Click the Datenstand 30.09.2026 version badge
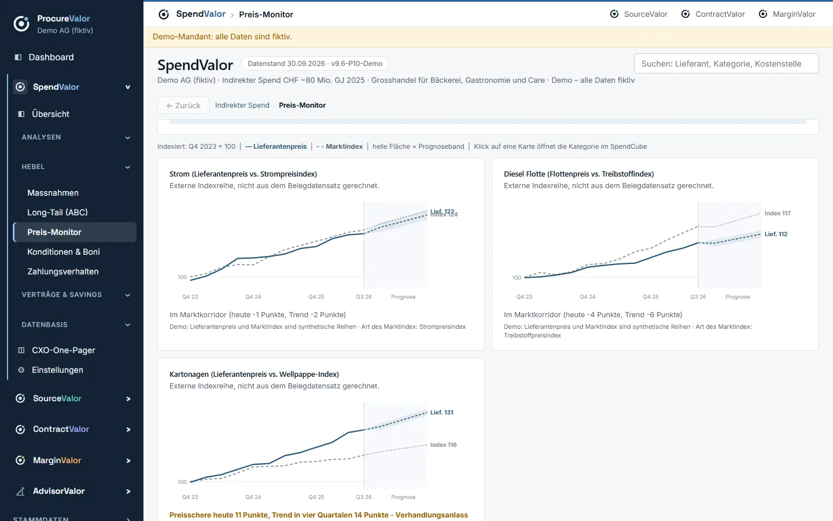Image resolution: width=833 pixels, height=521 pixels. (x=315, y=64)
